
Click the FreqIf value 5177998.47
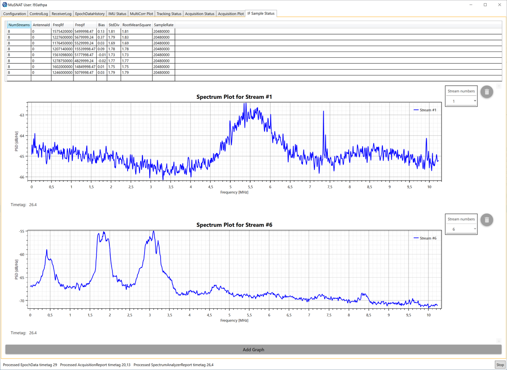tap(84, 55)
